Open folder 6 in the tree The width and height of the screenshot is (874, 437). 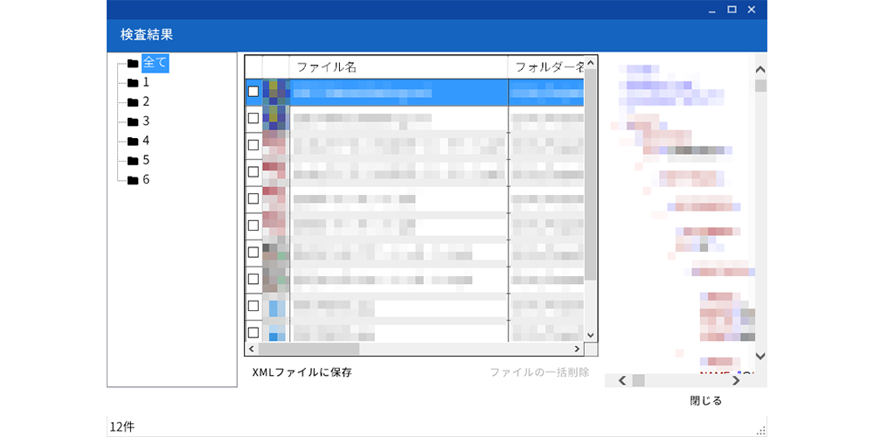[146, 180]
